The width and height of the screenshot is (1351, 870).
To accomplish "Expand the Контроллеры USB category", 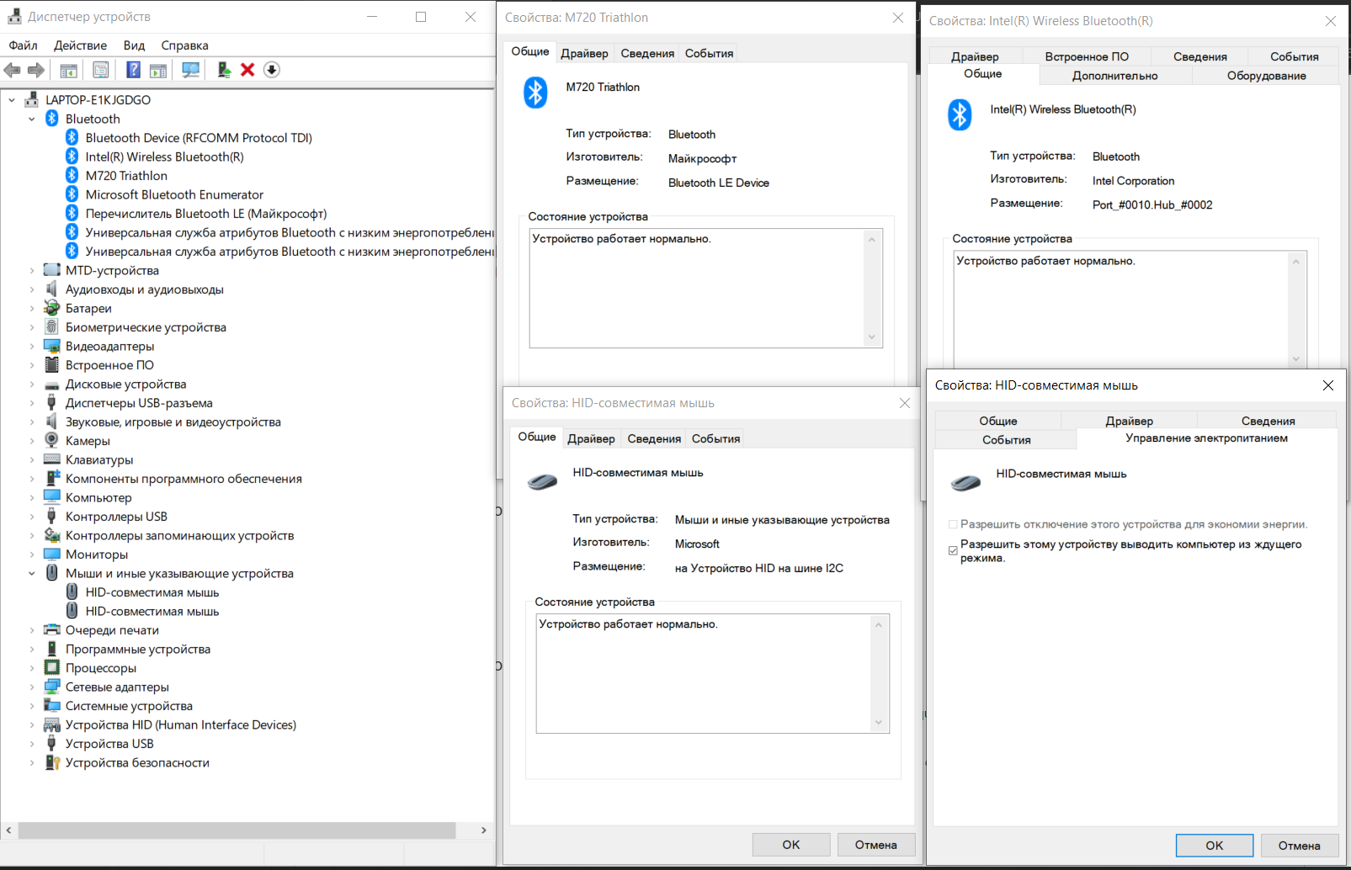I will tap(32, 517).
